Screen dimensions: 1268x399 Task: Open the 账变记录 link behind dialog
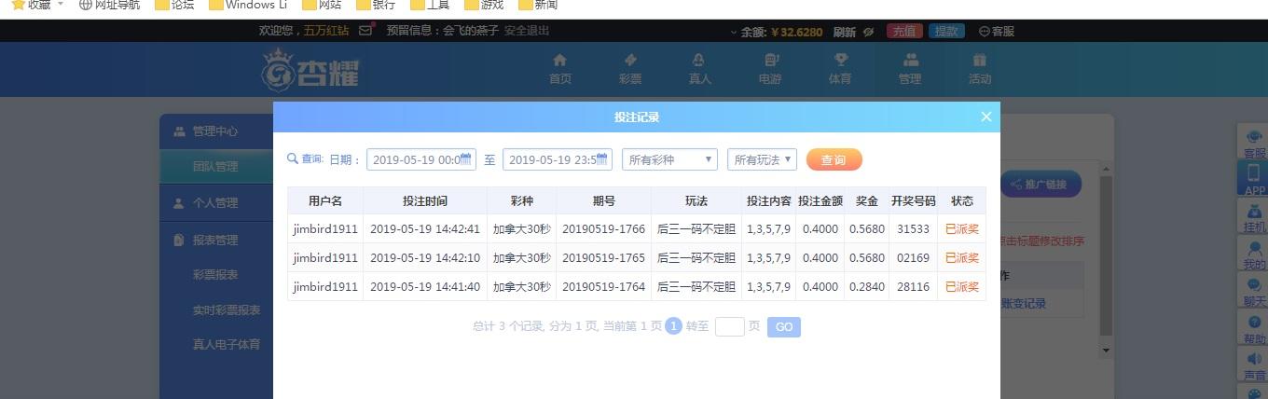pyautogui.click(x=1024, y=303)
